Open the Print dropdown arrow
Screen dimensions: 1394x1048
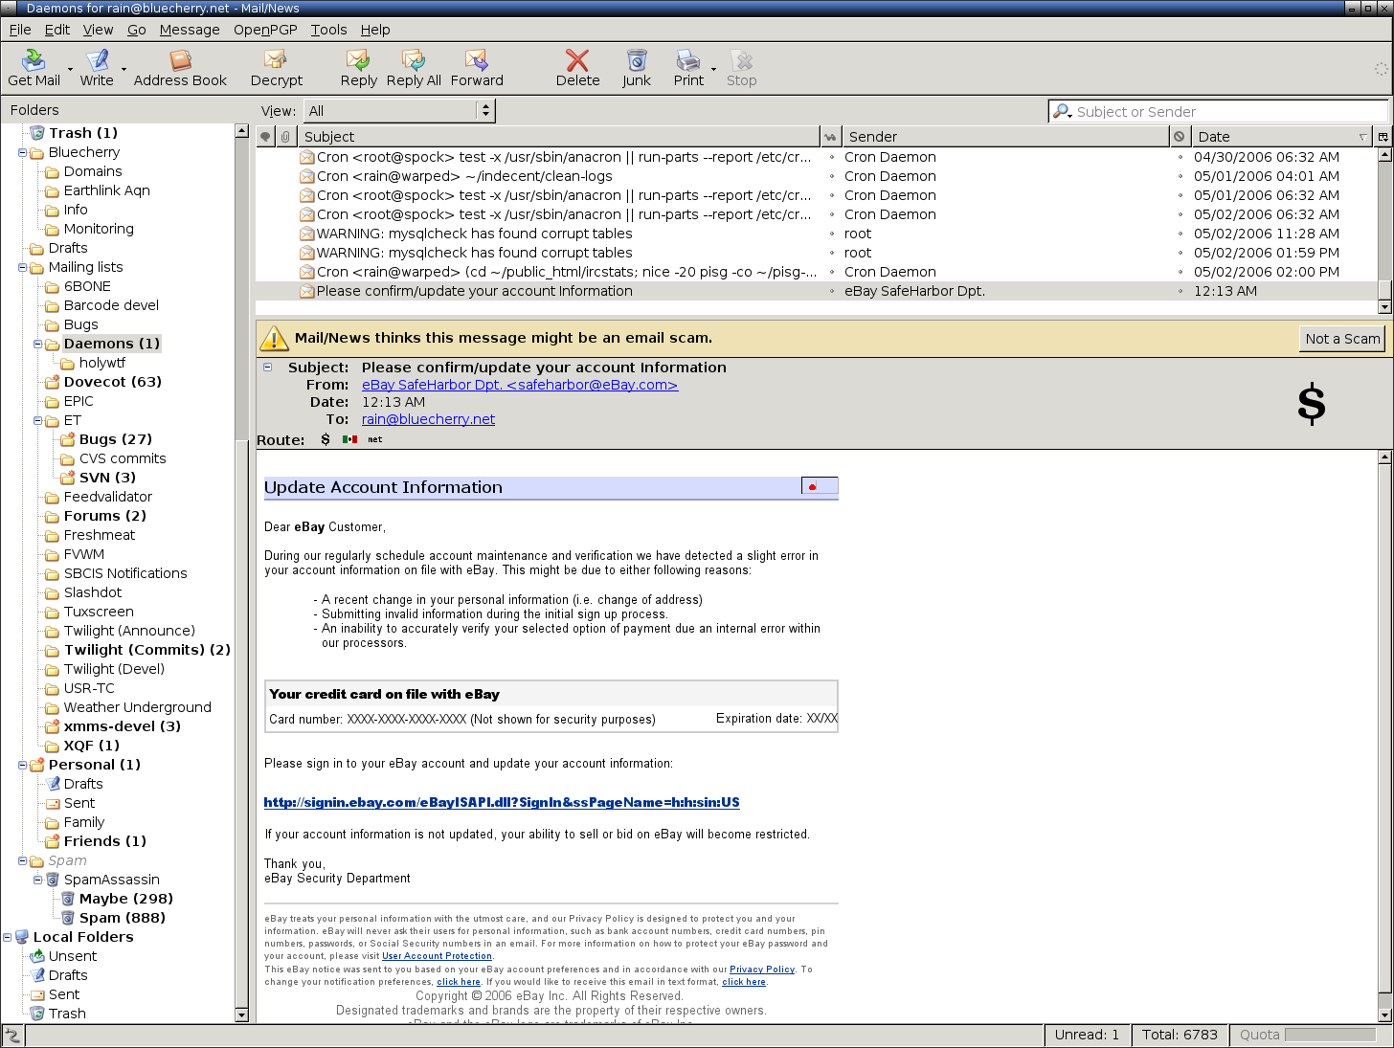pos(714,69)
